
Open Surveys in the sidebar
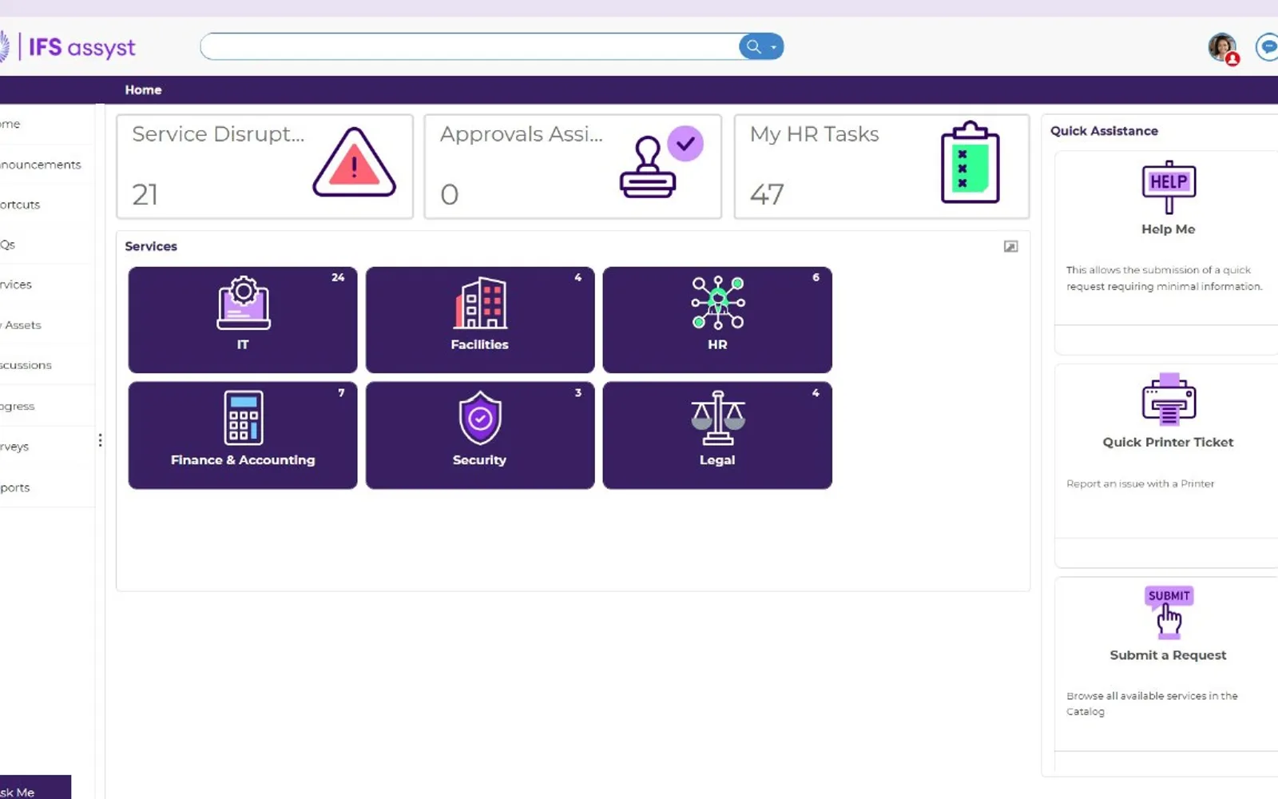click(x=15, y=447)
